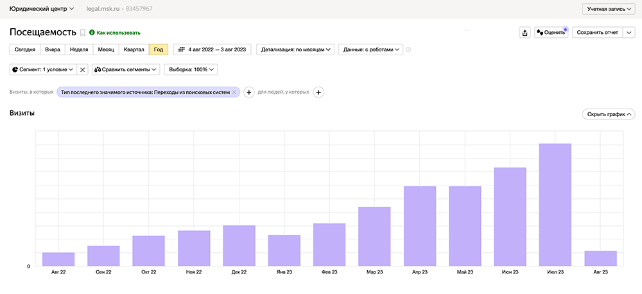Screen dimensions: 642x294
Task: Add people condition with second plus button
Action: (x=318, y=92)
